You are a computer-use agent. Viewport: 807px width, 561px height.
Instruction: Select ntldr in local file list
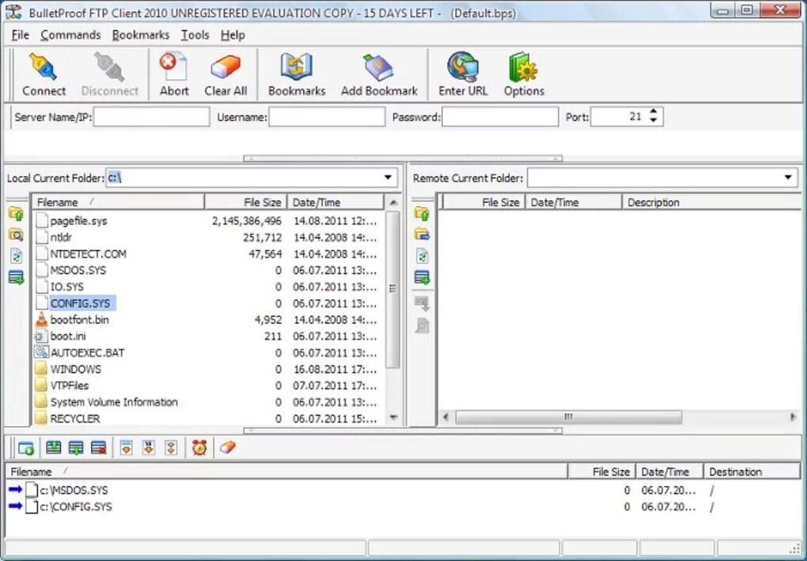pyautogui.click(x=61, y=238)
